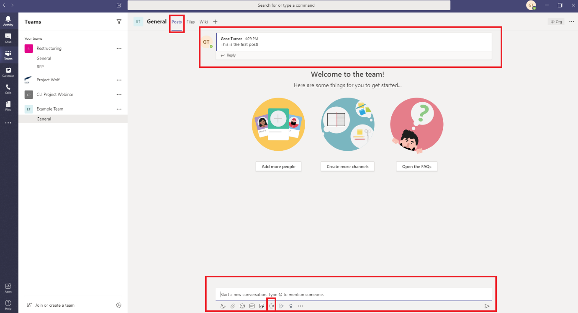
Task: Open the Activity feed in sidebar
Action: 8,21
